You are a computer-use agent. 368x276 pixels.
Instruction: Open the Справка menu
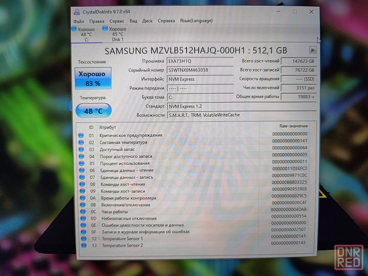coord(166,21)
